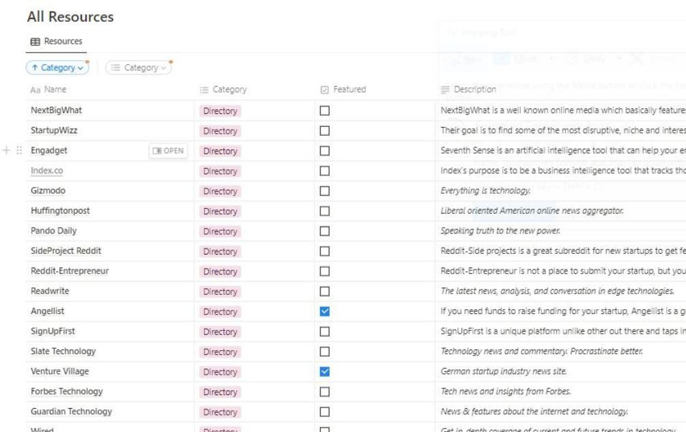Select the Angellist name cell

110,311
